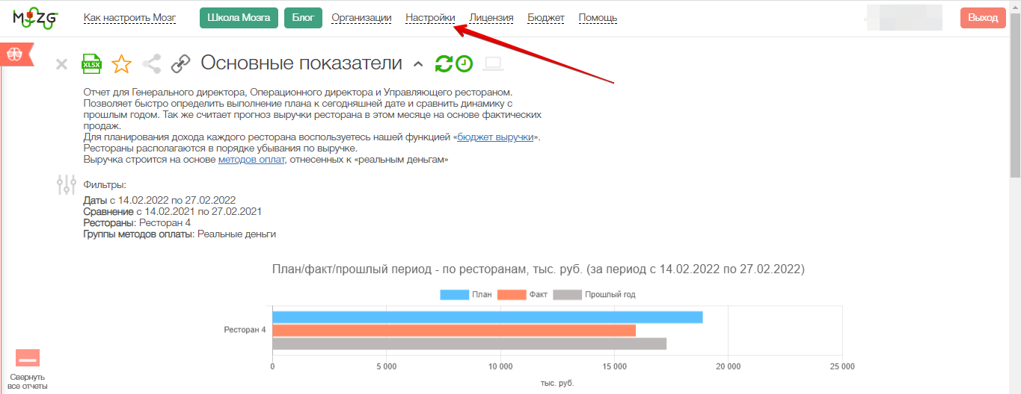Follow the методов оплат link
Image resolution: width=1021 pixels, height=394 pixels.
(251, 160)
